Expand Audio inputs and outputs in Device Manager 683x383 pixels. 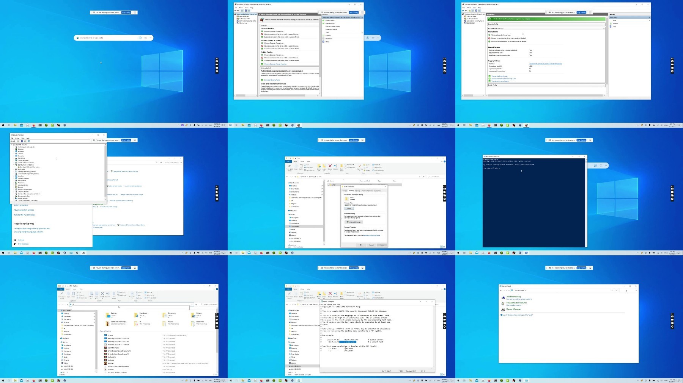(14, 147)
